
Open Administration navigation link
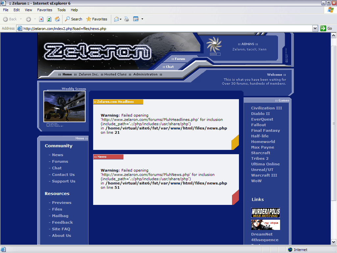point(145,74)
